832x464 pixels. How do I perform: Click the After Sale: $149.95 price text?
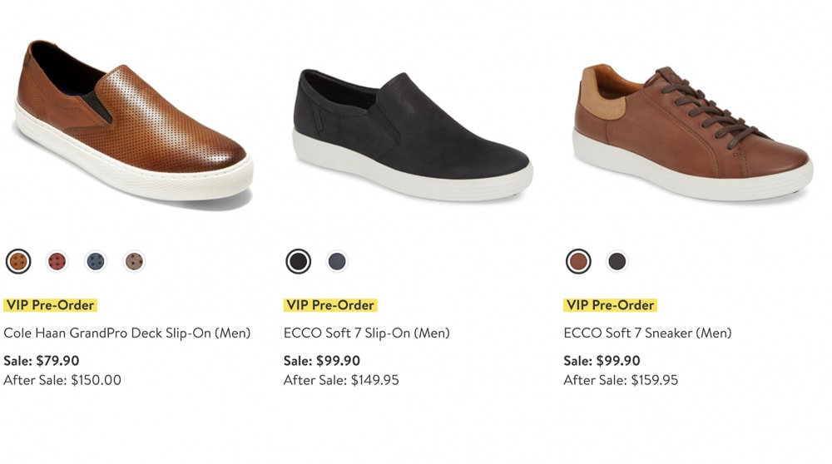[341, 380]
